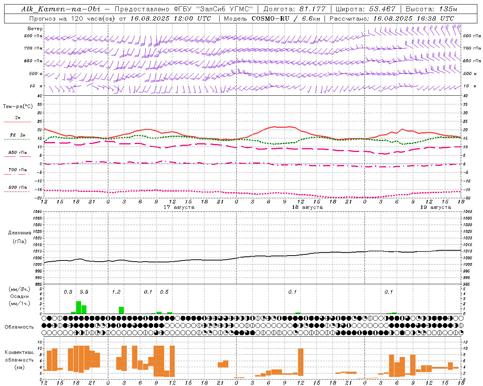This screenshot has width=483, height=386.
Task: Click the "Конвективн." convective cloud label
Action: click(x=19, y=352)
